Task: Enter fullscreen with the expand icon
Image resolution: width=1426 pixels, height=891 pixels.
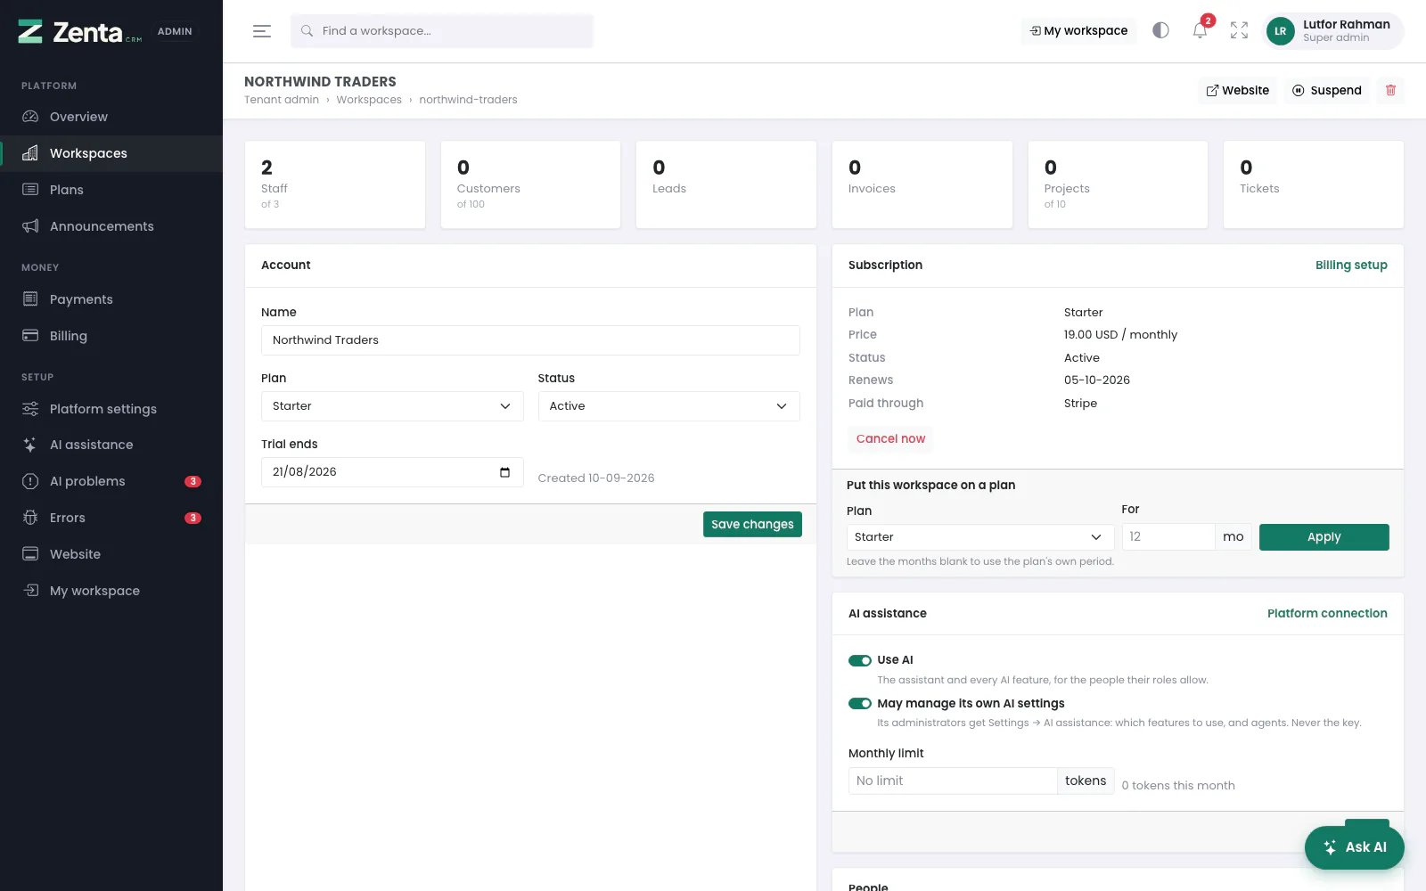Action: (x=1239, y=30)
